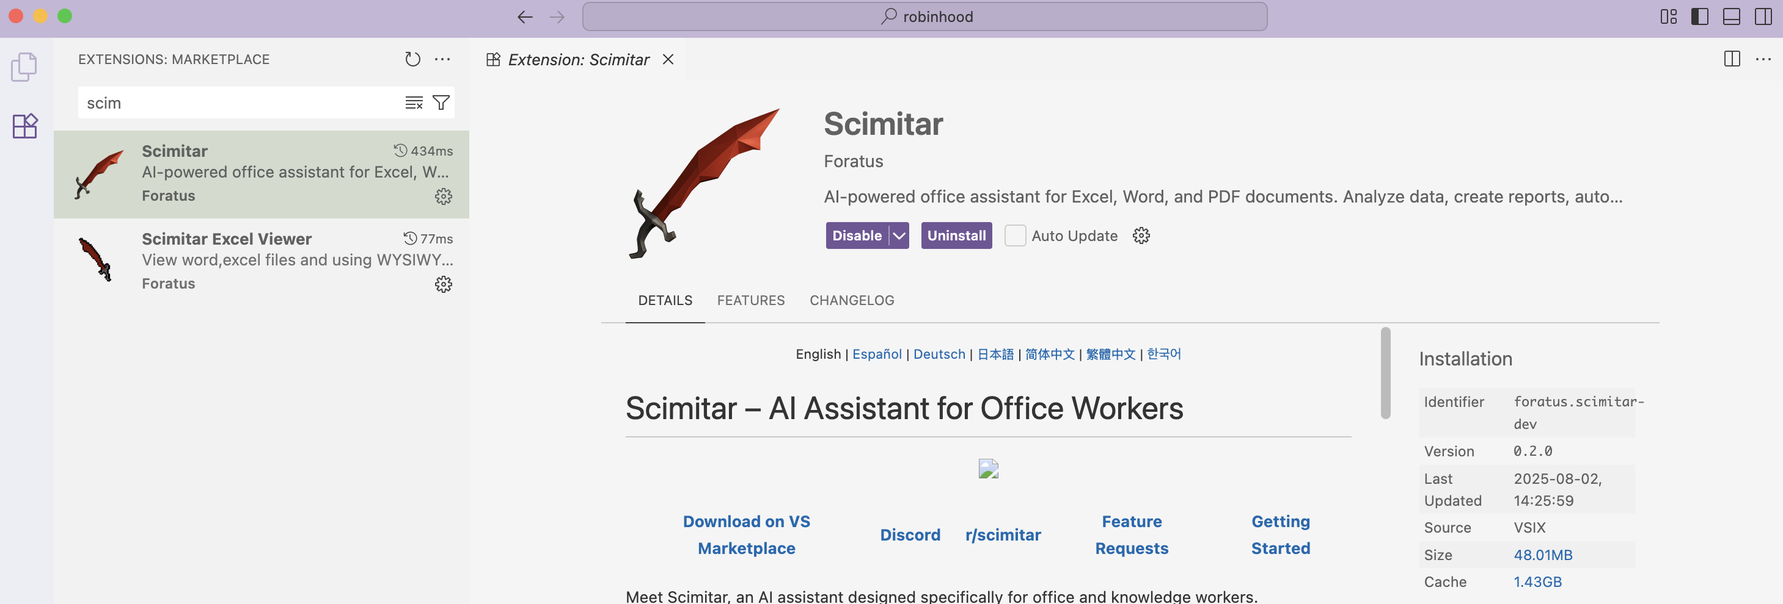Open the filter extensions funnel icon

click(441, 103)
